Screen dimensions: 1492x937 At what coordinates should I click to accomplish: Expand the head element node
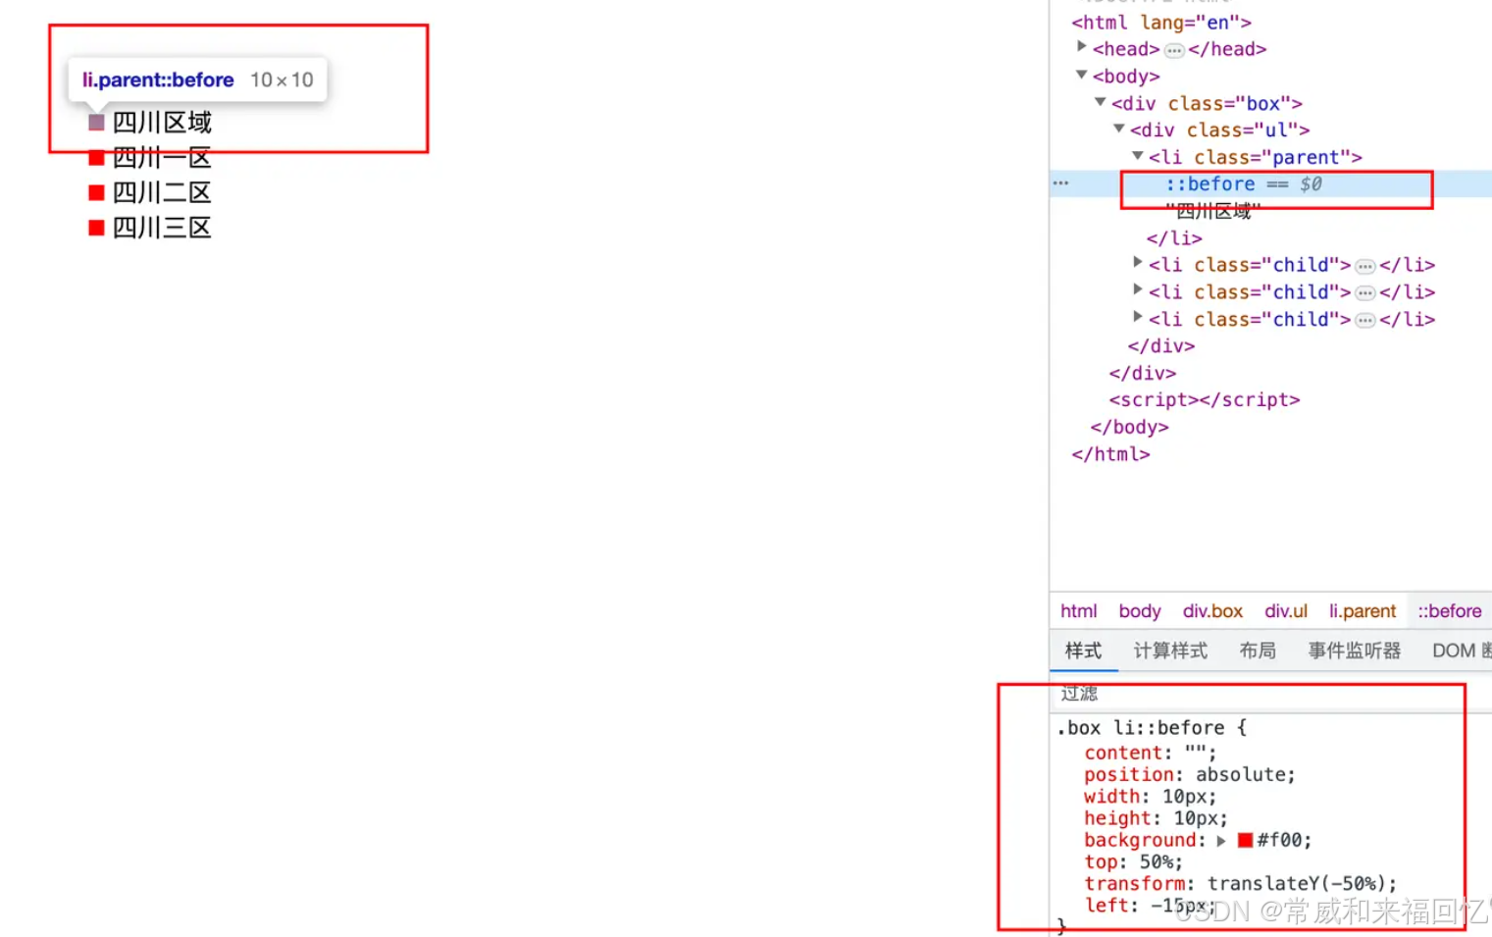(1081, 47)
